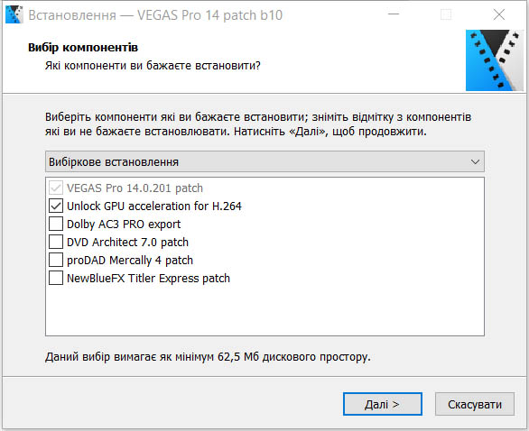The image size is (529, 431).
Task: Close the installer window
Action: tap(499, 14)
